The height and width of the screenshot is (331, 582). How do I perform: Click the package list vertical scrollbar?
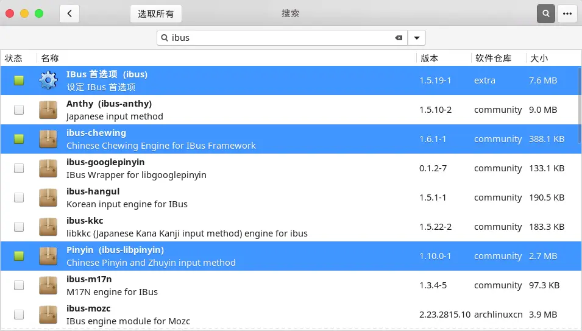coord(580,105)
